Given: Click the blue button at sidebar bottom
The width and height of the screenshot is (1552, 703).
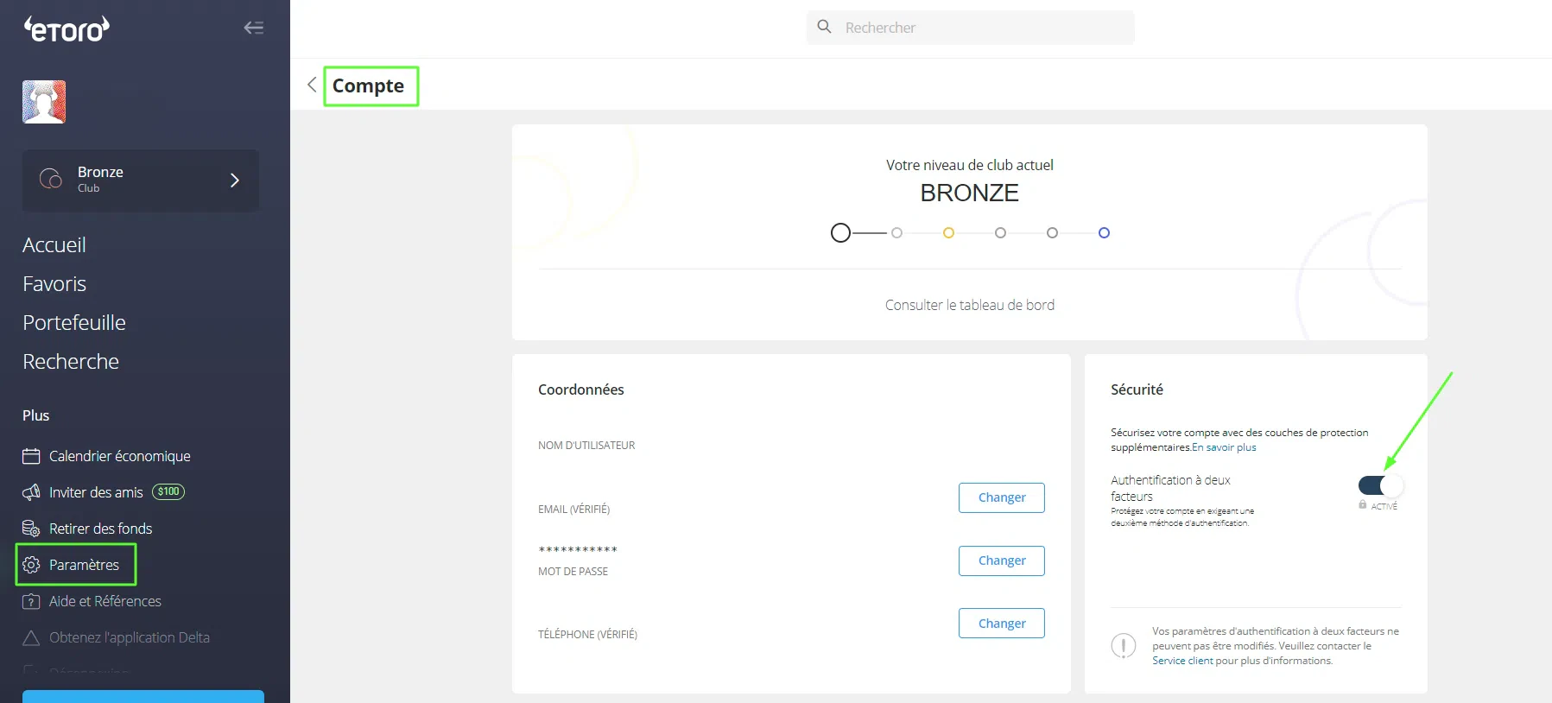Looking at the screenshot, I should coord(143,696).
